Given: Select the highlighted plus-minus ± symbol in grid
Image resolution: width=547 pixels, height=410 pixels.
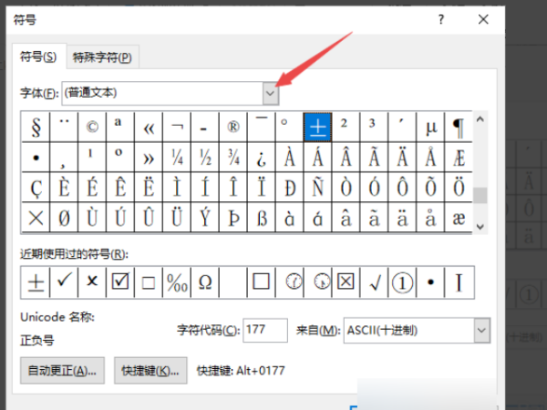Looking at the screenshot, I should point(317,127).
